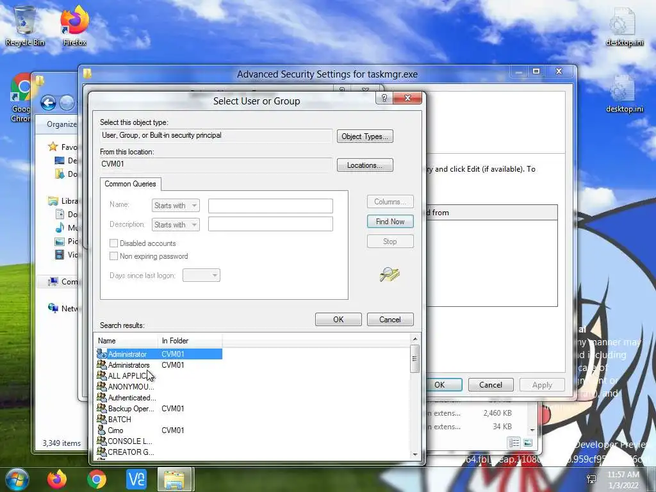
Task: Click the Explorer file list scroll down arrow
Action: tap(532, 430)
